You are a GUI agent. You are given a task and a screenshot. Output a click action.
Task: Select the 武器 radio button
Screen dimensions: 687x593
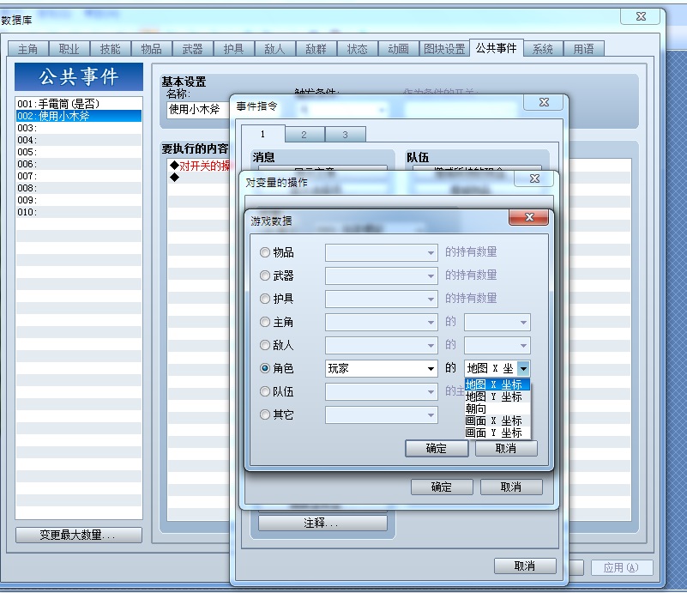[265, 275]
